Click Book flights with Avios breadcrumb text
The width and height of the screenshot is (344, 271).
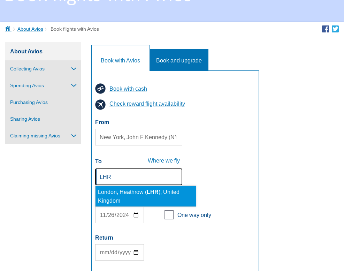[75, 29]
